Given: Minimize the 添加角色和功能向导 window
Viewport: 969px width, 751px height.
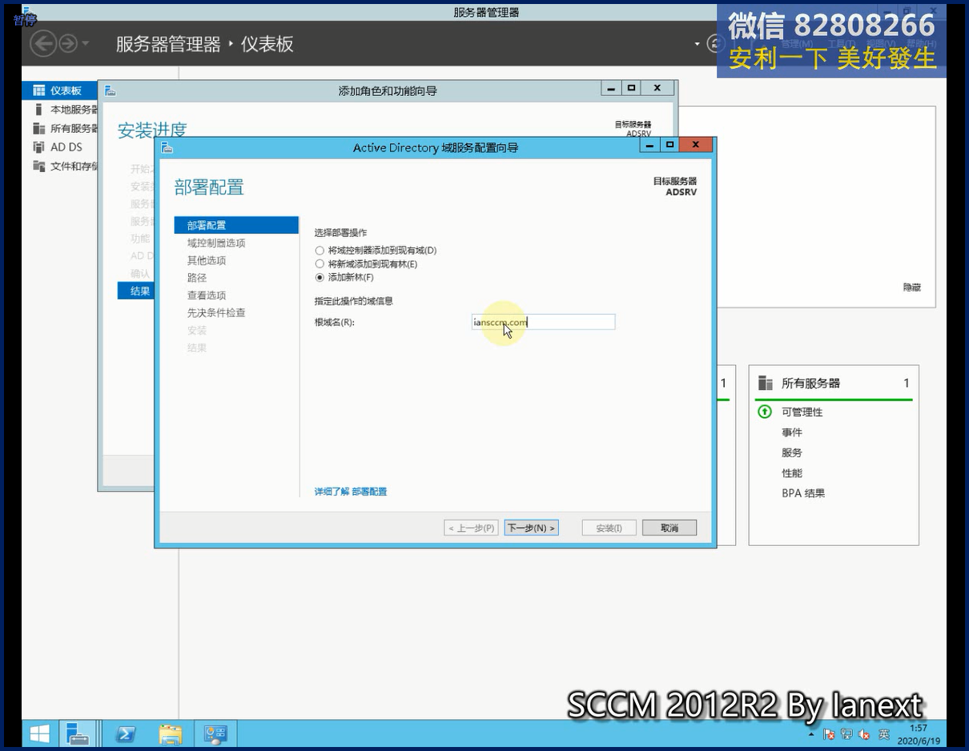Looking at the screenshot, I should [612, 88].
